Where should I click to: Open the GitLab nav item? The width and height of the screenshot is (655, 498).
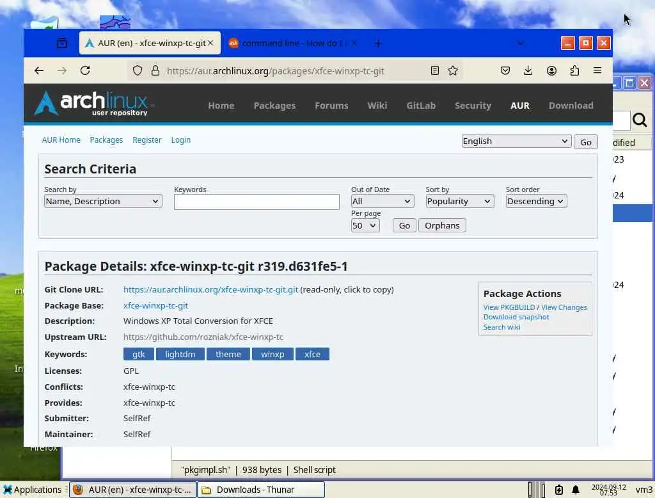coord(421,106)
